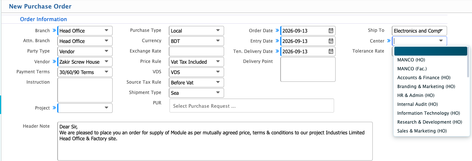472x161 pixels.
Task: Select MANCO (Fac.) from Center list
Action: [x=430, y=68]
